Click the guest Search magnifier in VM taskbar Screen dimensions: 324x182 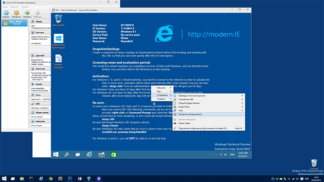67,154
